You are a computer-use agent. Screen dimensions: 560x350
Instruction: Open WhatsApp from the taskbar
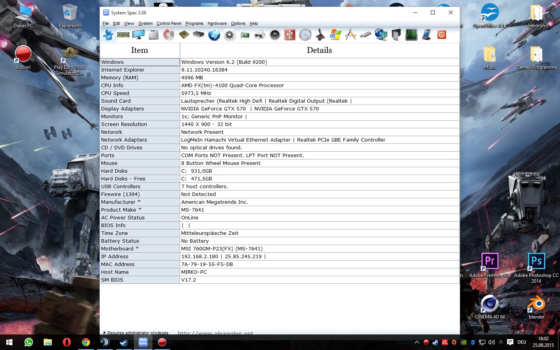tap(28, 342)
